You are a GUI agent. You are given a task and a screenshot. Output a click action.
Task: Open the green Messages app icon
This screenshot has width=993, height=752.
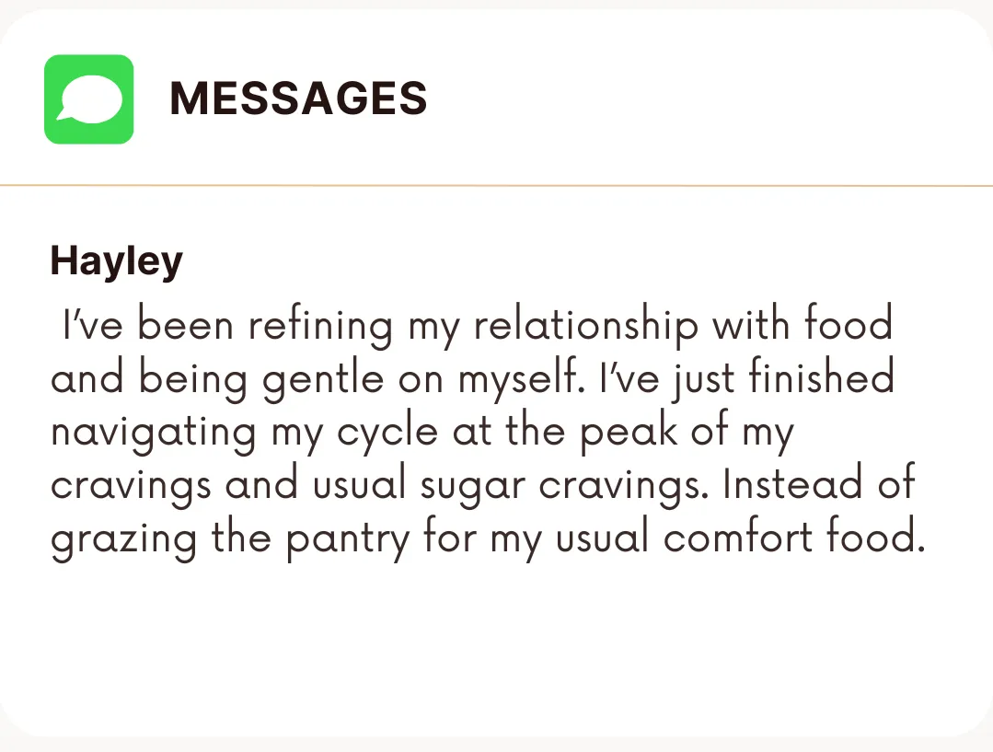(x=88, y=98)
